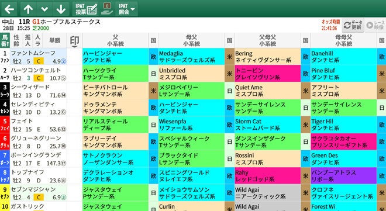
Task: Click horse number 1 badge ファン
Action: (x=5, y=57)
